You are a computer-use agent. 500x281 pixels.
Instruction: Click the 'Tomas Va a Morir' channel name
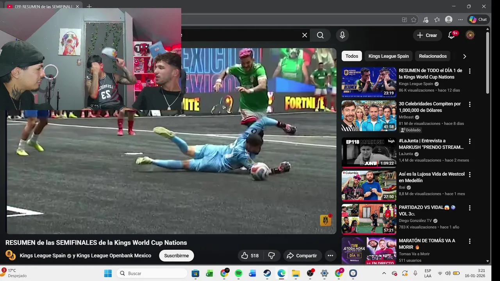click(x=414, y=254)
